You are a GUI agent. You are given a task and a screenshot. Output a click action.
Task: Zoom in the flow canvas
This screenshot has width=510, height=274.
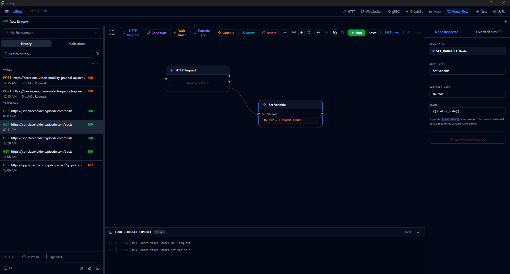point(301,33)
